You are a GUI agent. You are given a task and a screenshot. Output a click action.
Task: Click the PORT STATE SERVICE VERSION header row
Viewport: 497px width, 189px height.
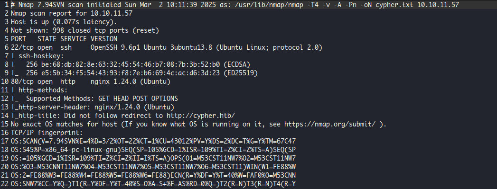point(64,39)
